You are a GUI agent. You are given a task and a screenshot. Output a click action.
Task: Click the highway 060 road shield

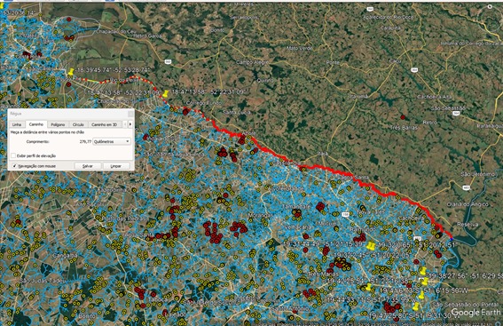[x=168, y=61]
